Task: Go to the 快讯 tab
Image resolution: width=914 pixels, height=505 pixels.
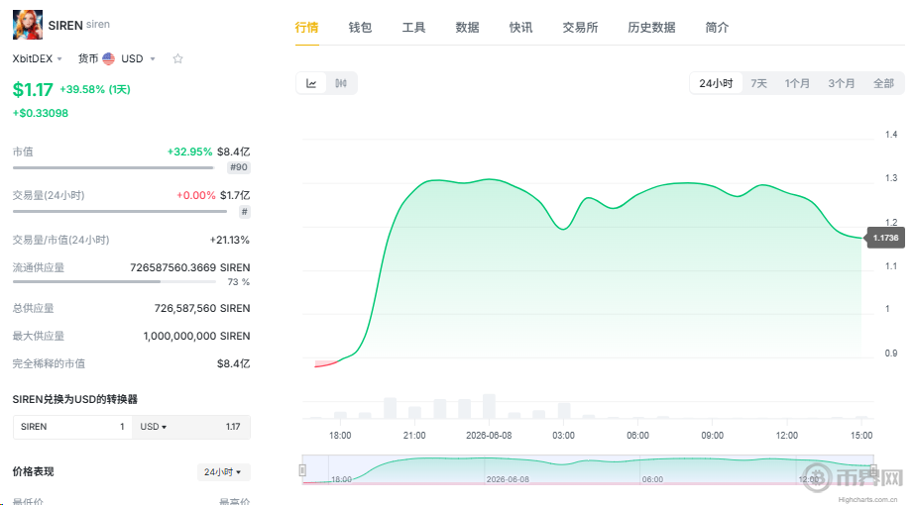Action: [x=520, y=28]
